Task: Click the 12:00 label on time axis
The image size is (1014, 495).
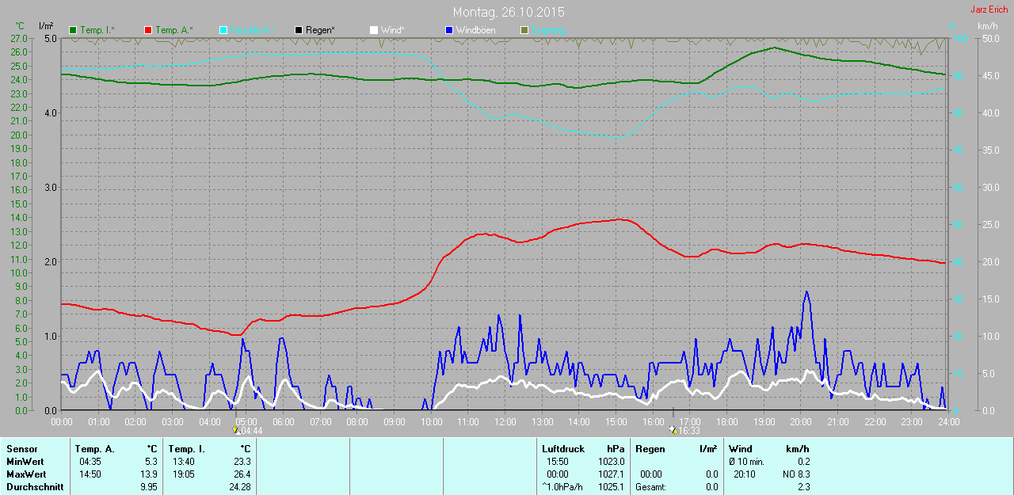Action: click(505, 422)
